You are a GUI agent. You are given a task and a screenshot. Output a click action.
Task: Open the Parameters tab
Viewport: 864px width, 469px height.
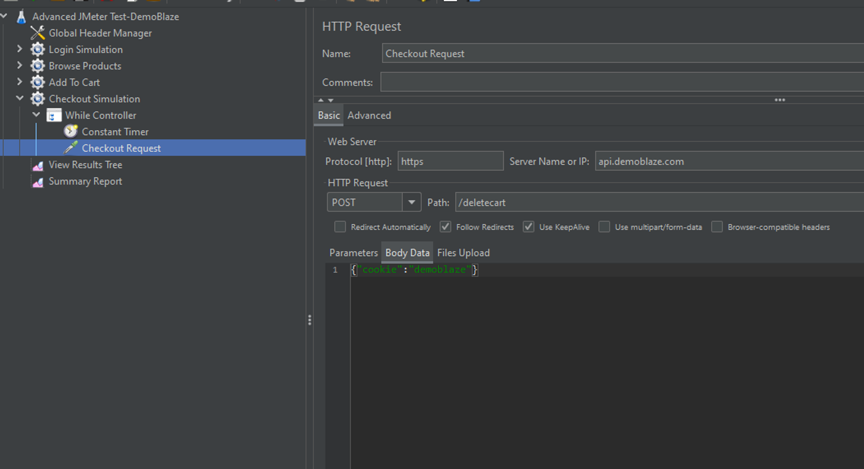[354, 253]
